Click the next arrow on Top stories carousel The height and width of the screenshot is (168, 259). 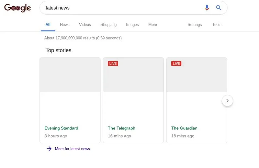coord(228,101)
